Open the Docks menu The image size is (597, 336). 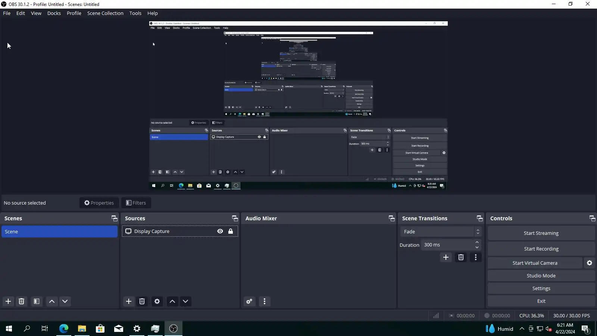(x=54, y=13)
